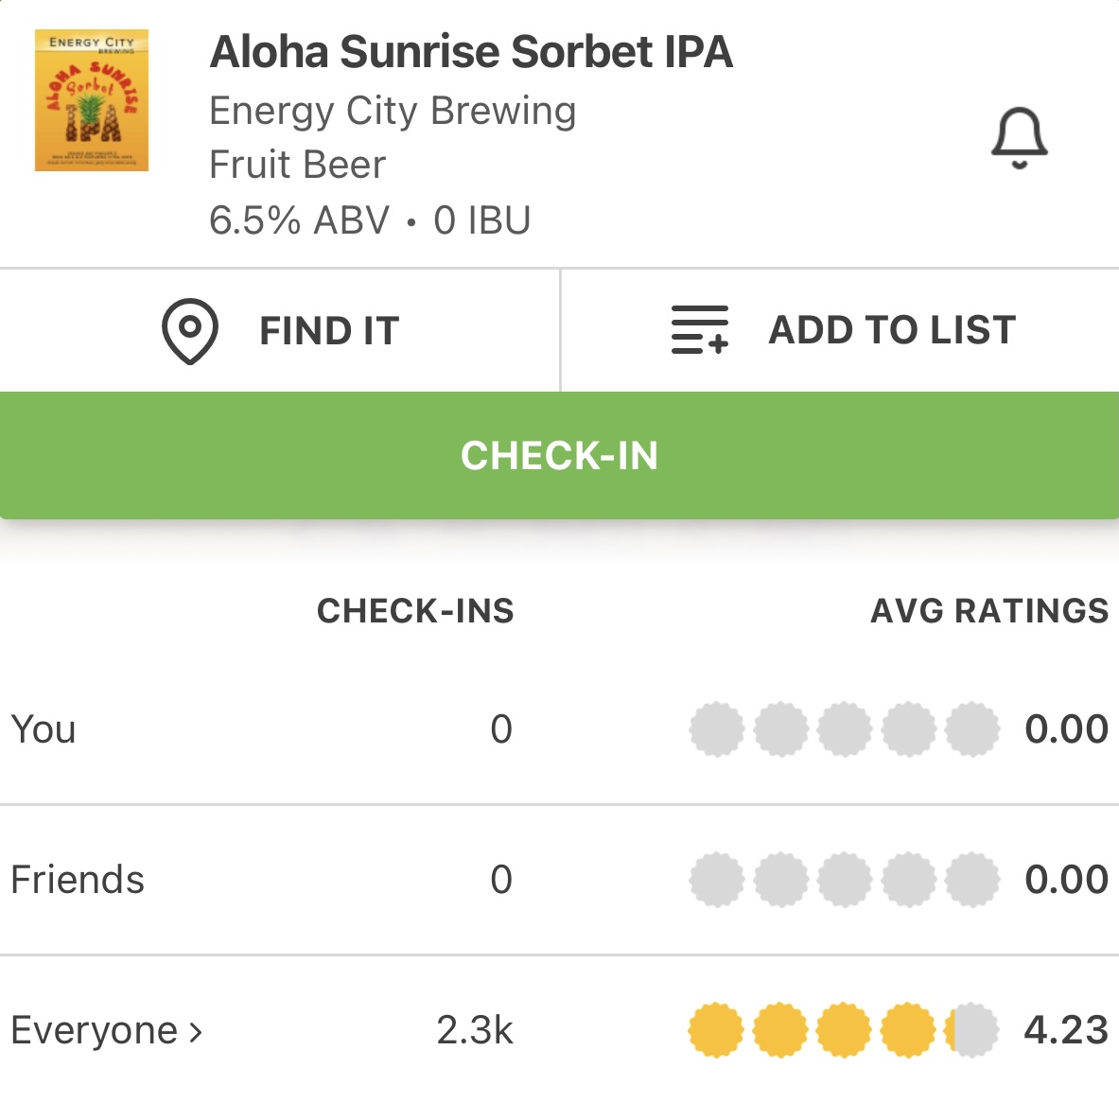Select the ADD TO LIST label
1119x1103 pixels.
click(892, 330)
